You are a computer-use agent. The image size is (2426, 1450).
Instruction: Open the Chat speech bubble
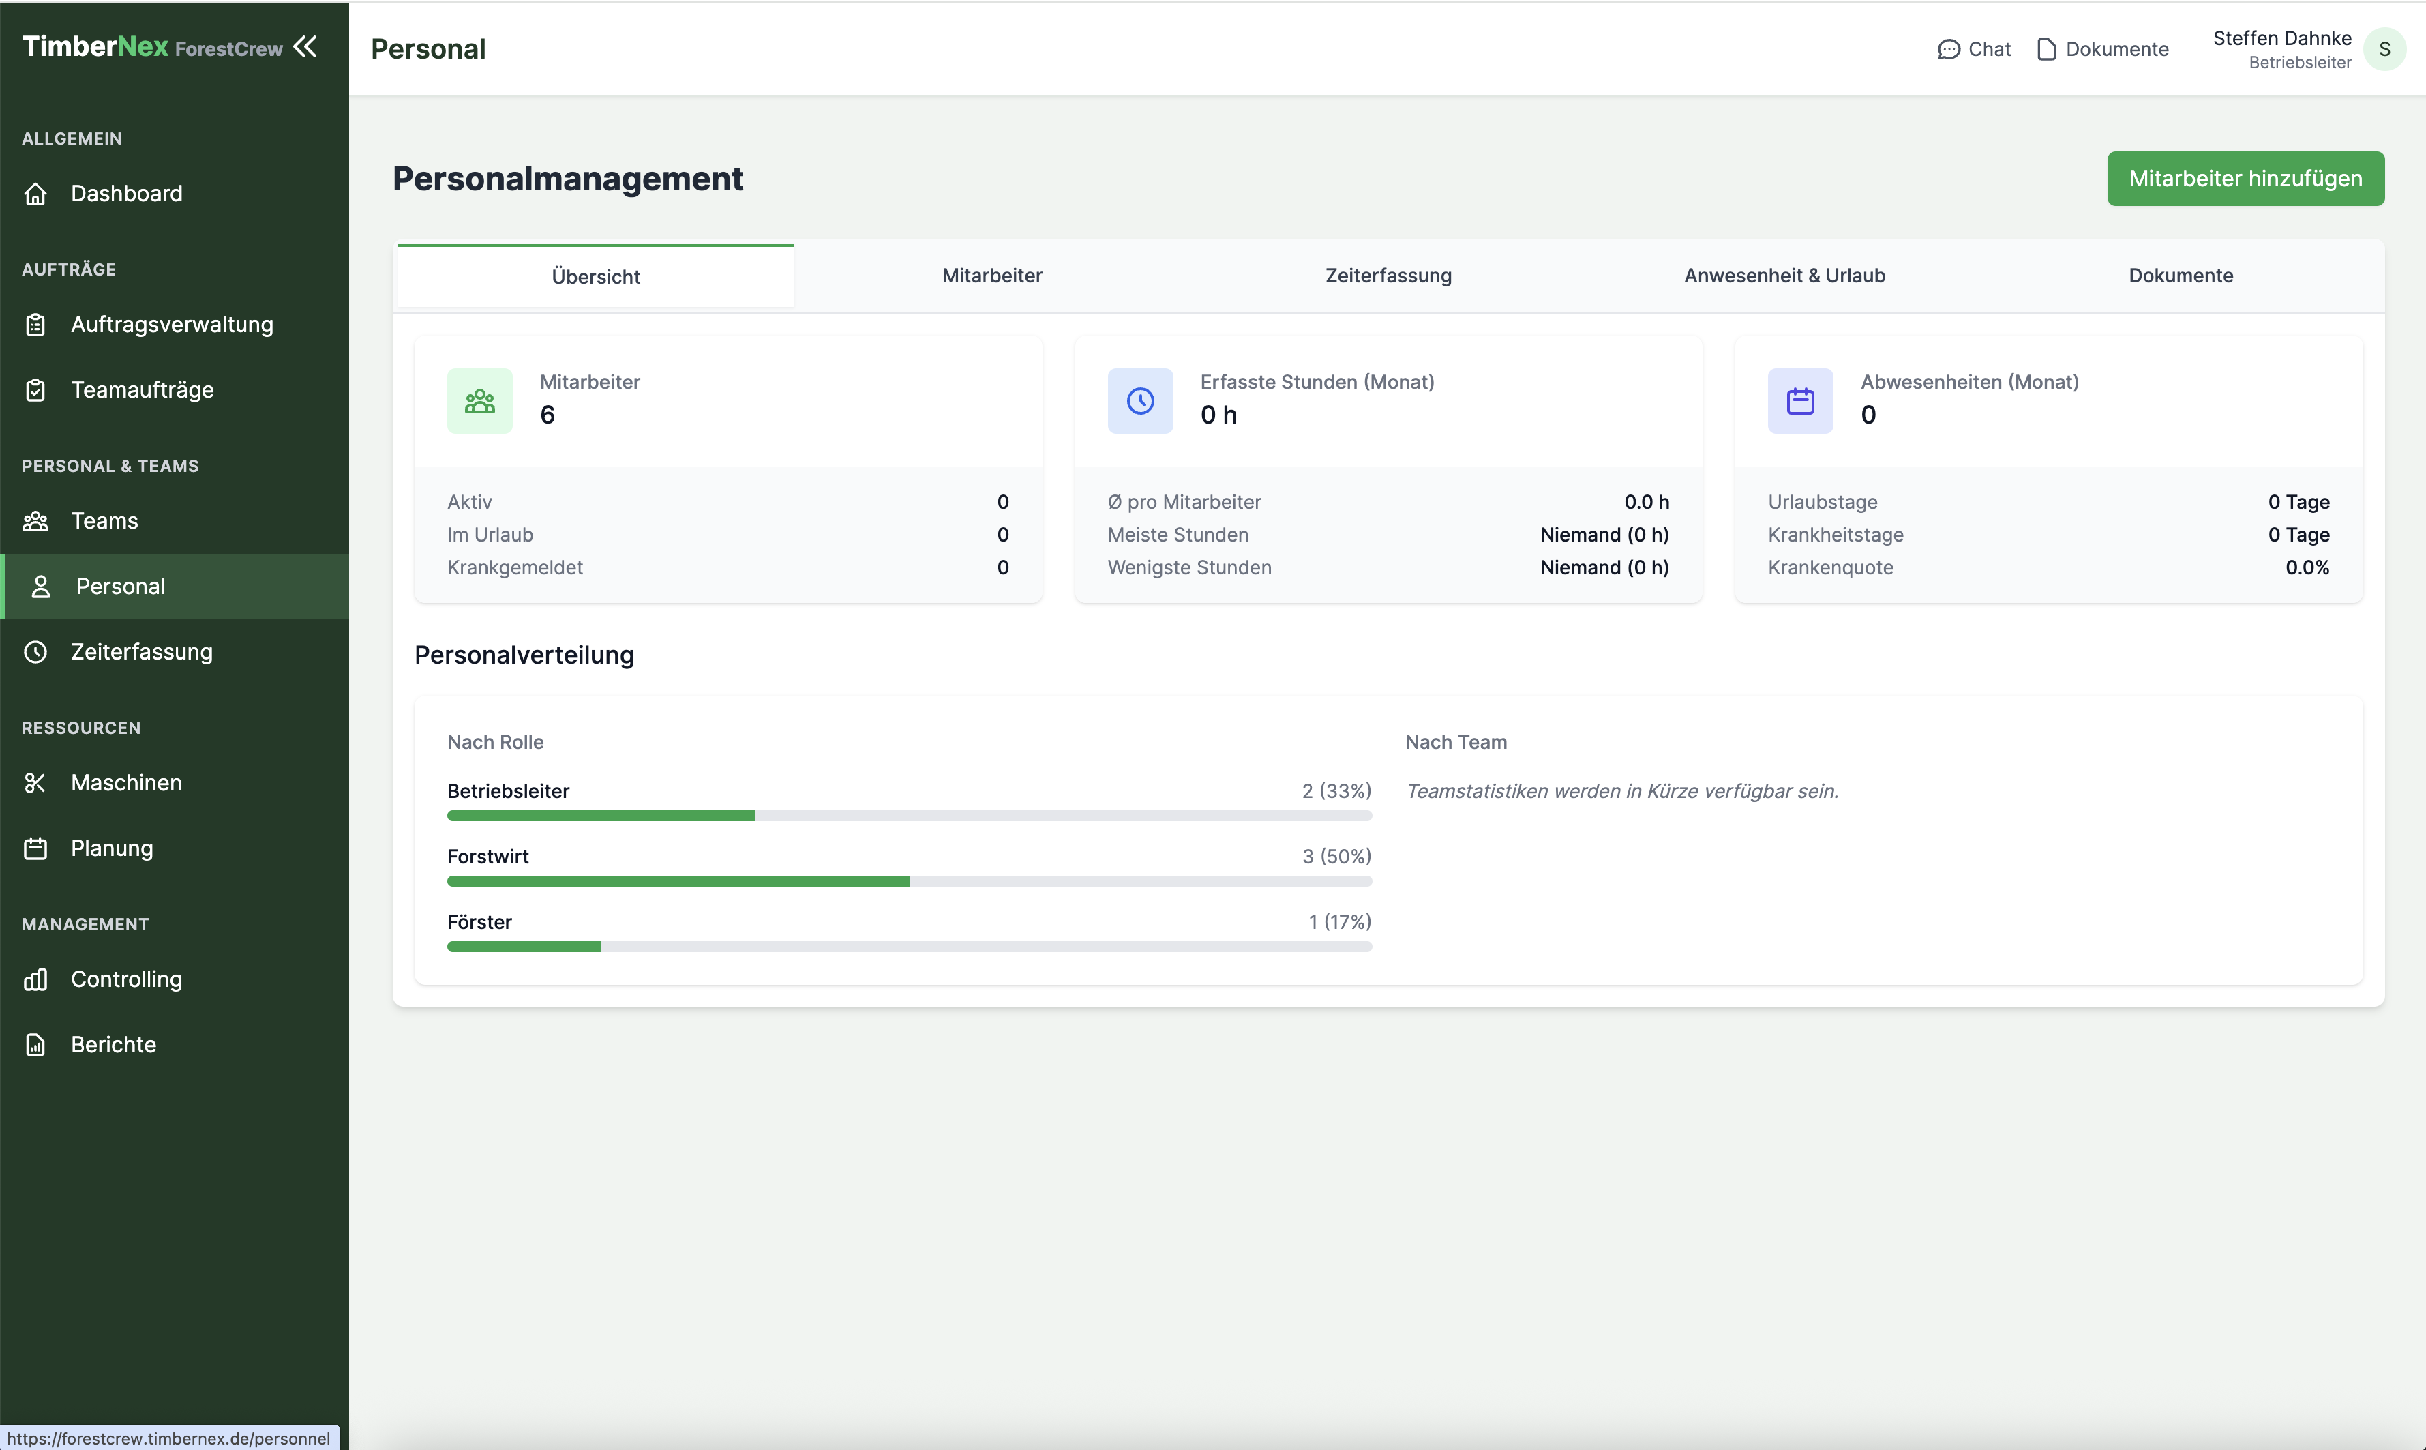tap(1974, 49)
